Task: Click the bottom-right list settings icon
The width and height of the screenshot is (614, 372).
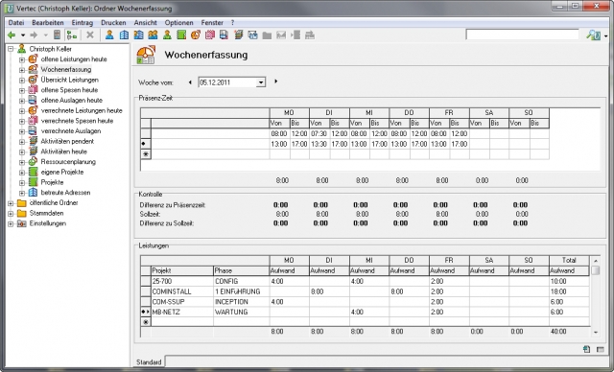Action: tap(600, 349)
